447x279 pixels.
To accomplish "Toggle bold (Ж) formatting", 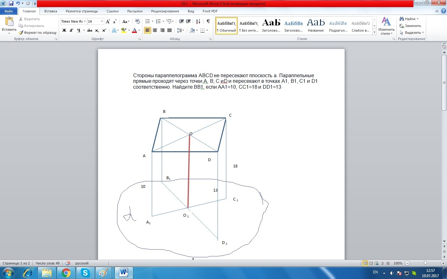I will click(x=64, y=30).
